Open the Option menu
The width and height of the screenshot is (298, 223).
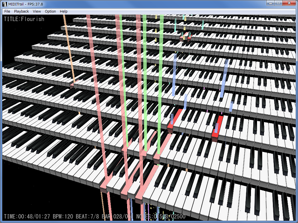[x=50, y=11]
